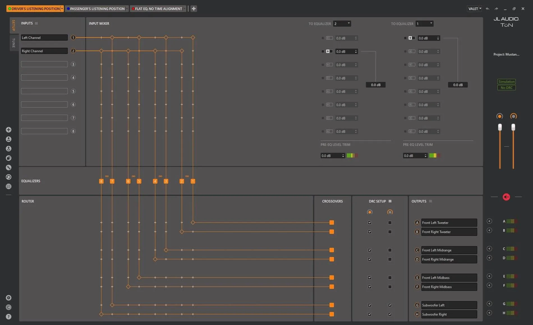Image resolution: width=533 pixels, height=325 pixels.
Task: Open right To Equalizer dropdown showing 1
Action: pos(424,24)
